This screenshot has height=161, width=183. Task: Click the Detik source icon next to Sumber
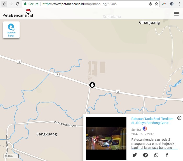click(x=145, y=129)
